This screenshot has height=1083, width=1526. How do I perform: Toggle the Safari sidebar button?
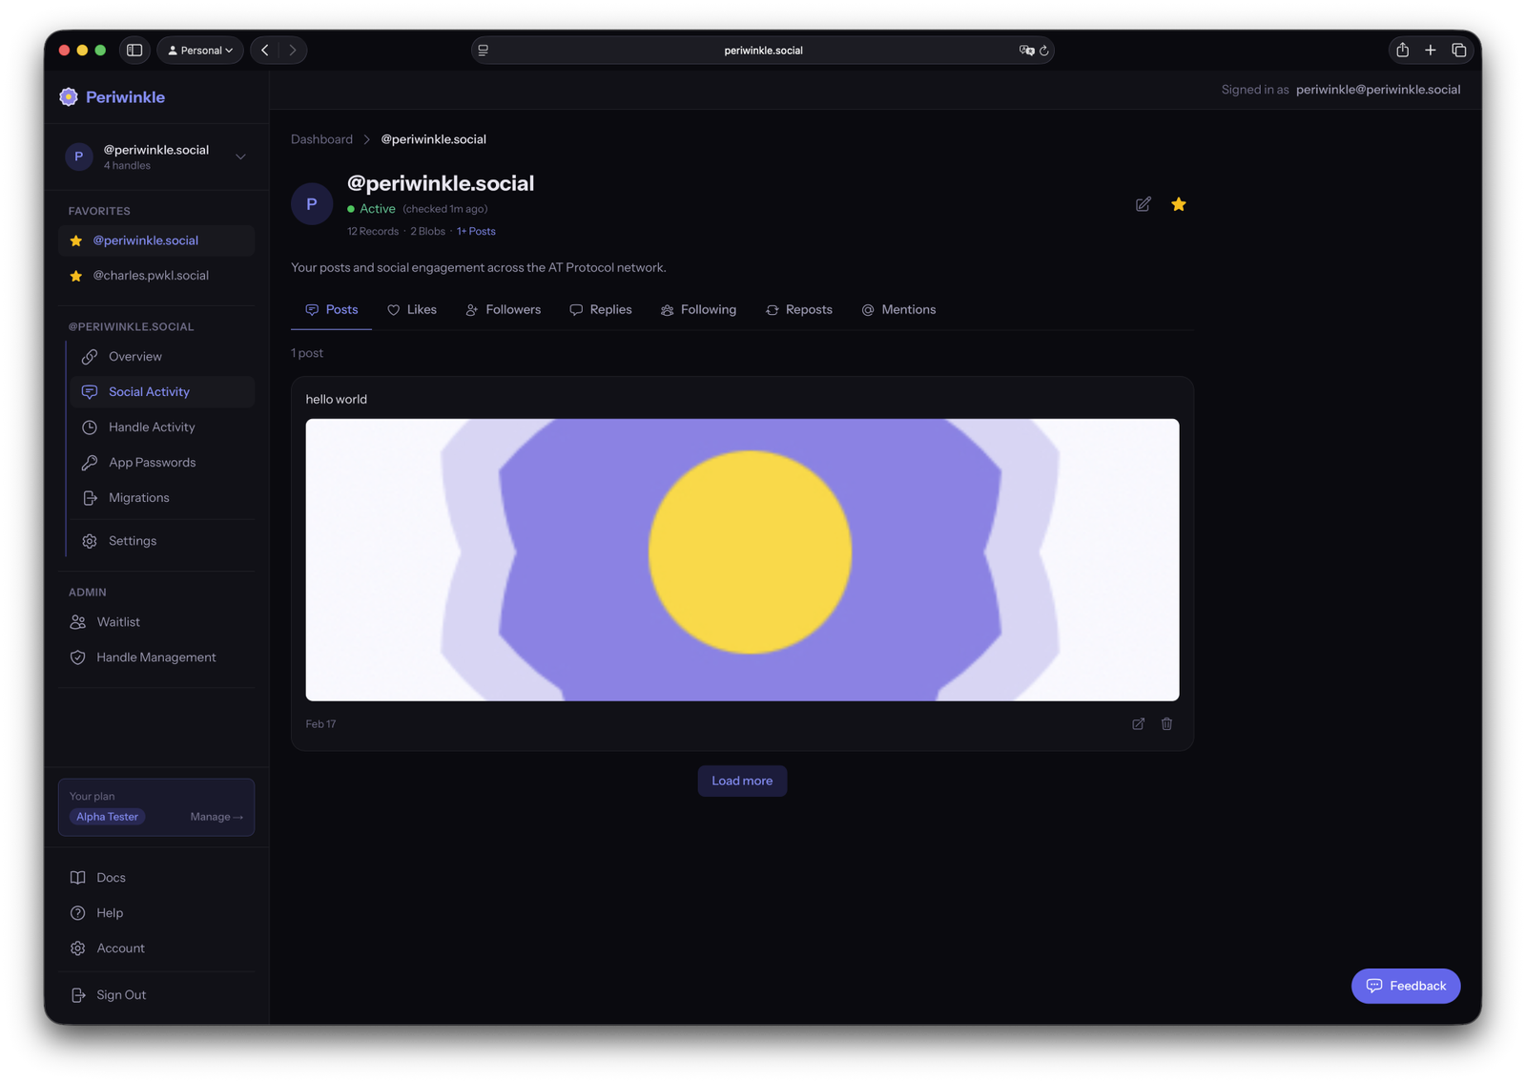pos(134,50)
